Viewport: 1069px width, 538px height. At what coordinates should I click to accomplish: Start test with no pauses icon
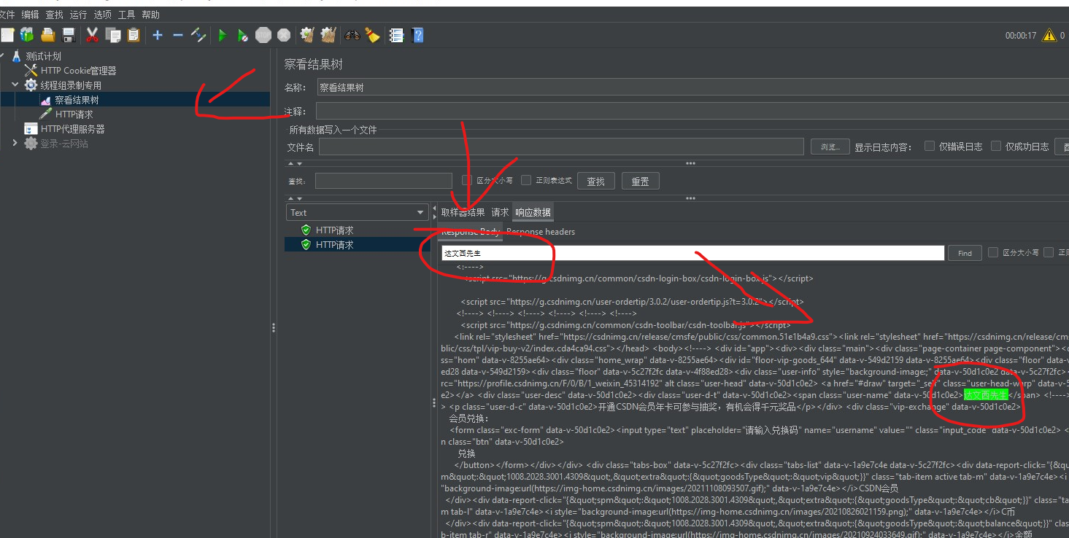coord(242,35)
